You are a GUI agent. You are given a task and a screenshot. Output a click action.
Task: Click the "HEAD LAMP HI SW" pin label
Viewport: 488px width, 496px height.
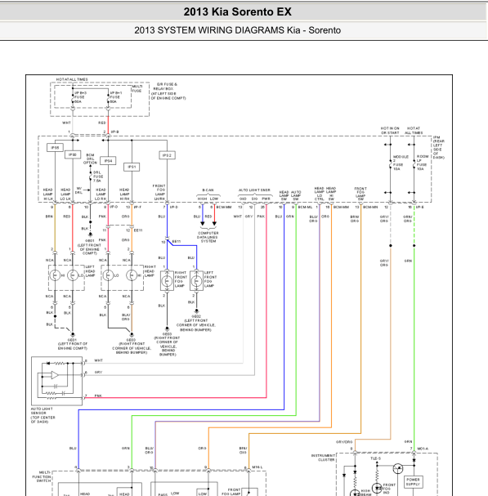pos(331,194)
